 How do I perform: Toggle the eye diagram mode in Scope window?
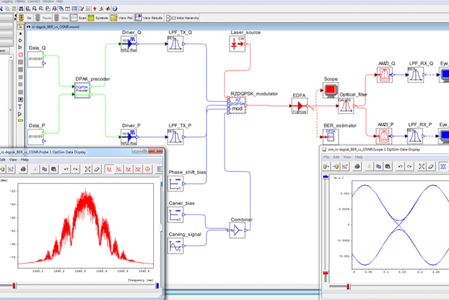pos(443,166)
